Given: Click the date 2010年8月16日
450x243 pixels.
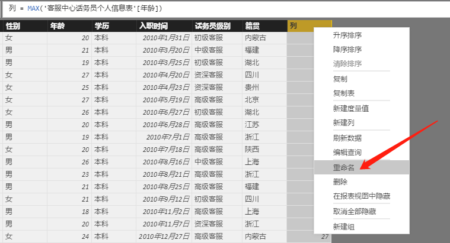Looking at the screenshot, I should (x=166, y=162).
